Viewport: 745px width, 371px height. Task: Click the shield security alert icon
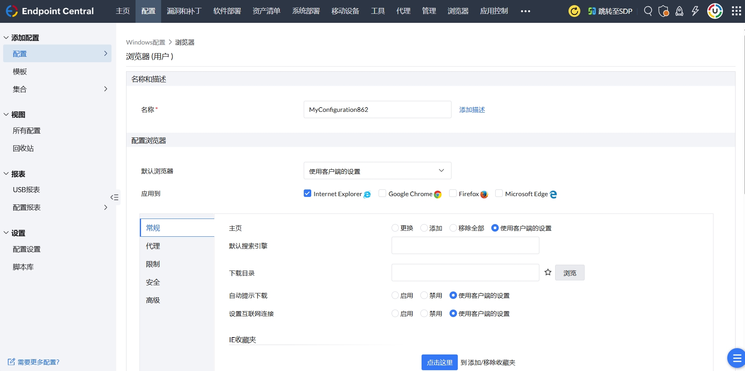pyautogui.click(x=663, y=11)
